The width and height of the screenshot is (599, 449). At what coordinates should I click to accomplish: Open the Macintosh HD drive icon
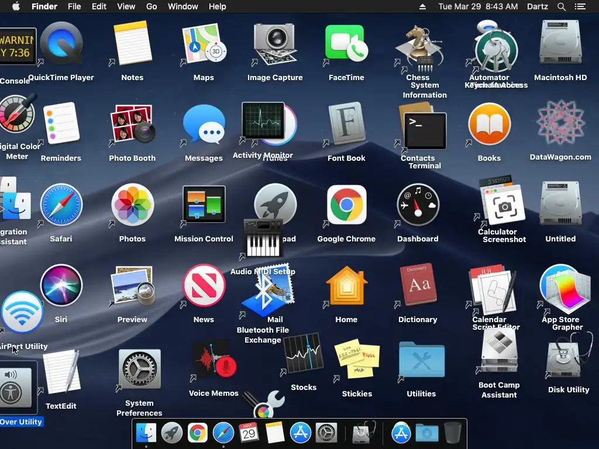(x=560, y=43)
